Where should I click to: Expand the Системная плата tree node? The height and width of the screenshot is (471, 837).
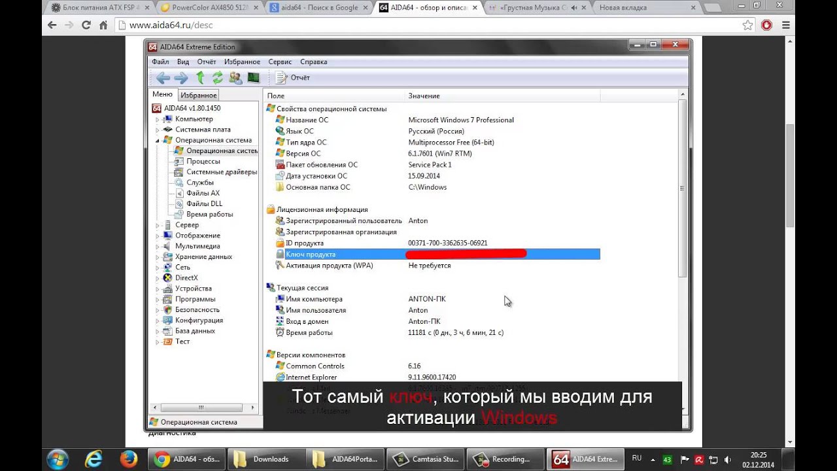pos(158,130)
